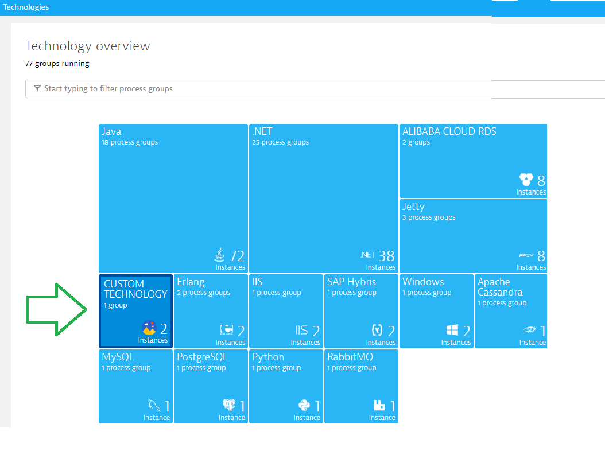The width and height of the screenshot is (605, 451).
Task: Open the PostgreSQL tile title
Action: 202,357
